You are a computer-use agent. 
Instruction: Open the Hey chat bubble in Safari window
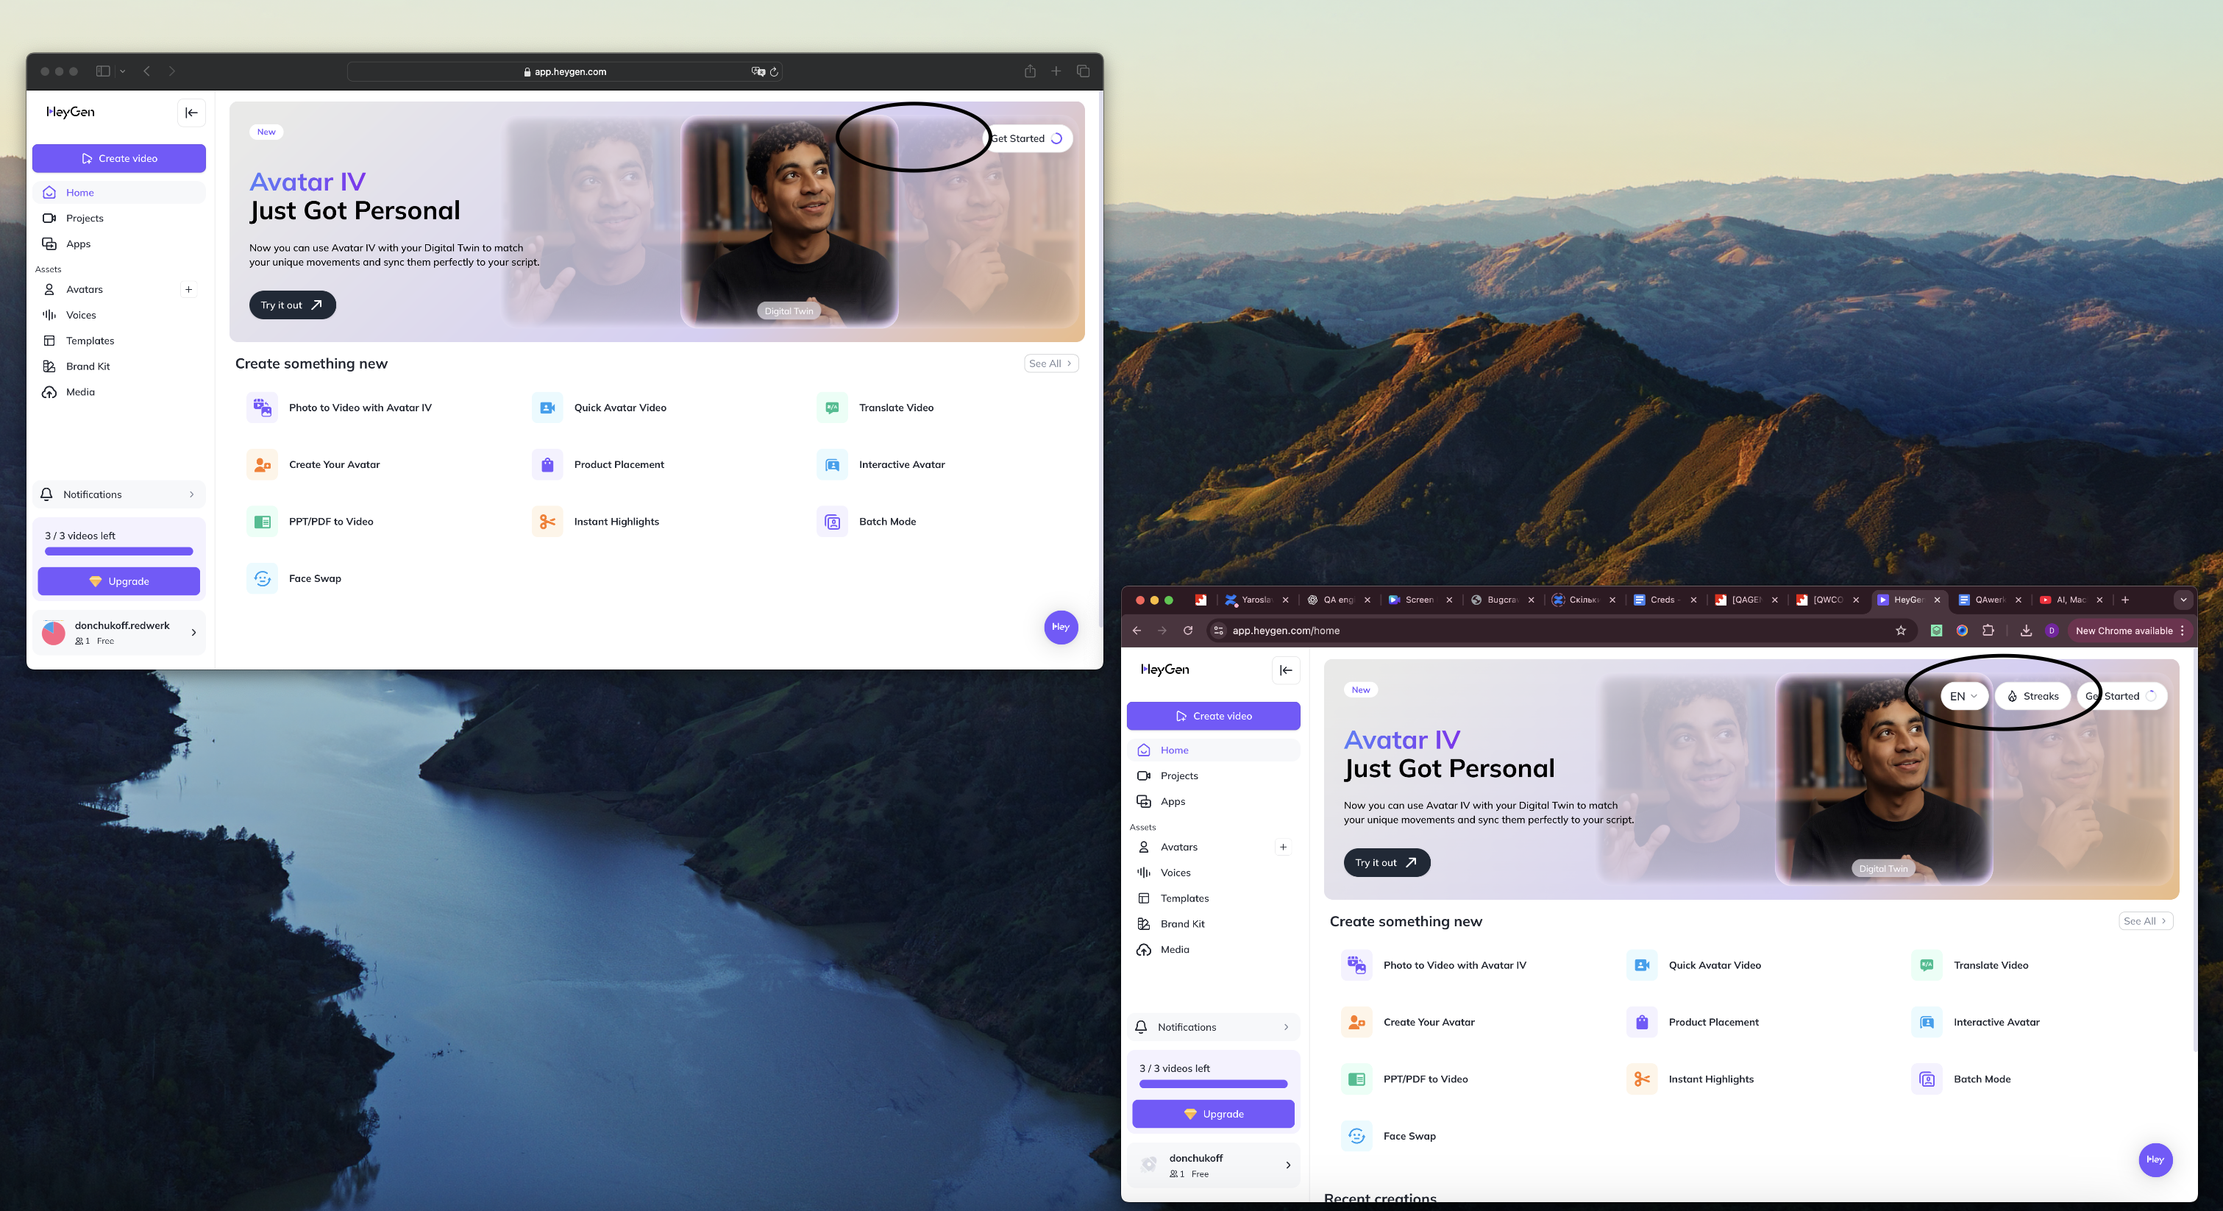coord(1061,627)
